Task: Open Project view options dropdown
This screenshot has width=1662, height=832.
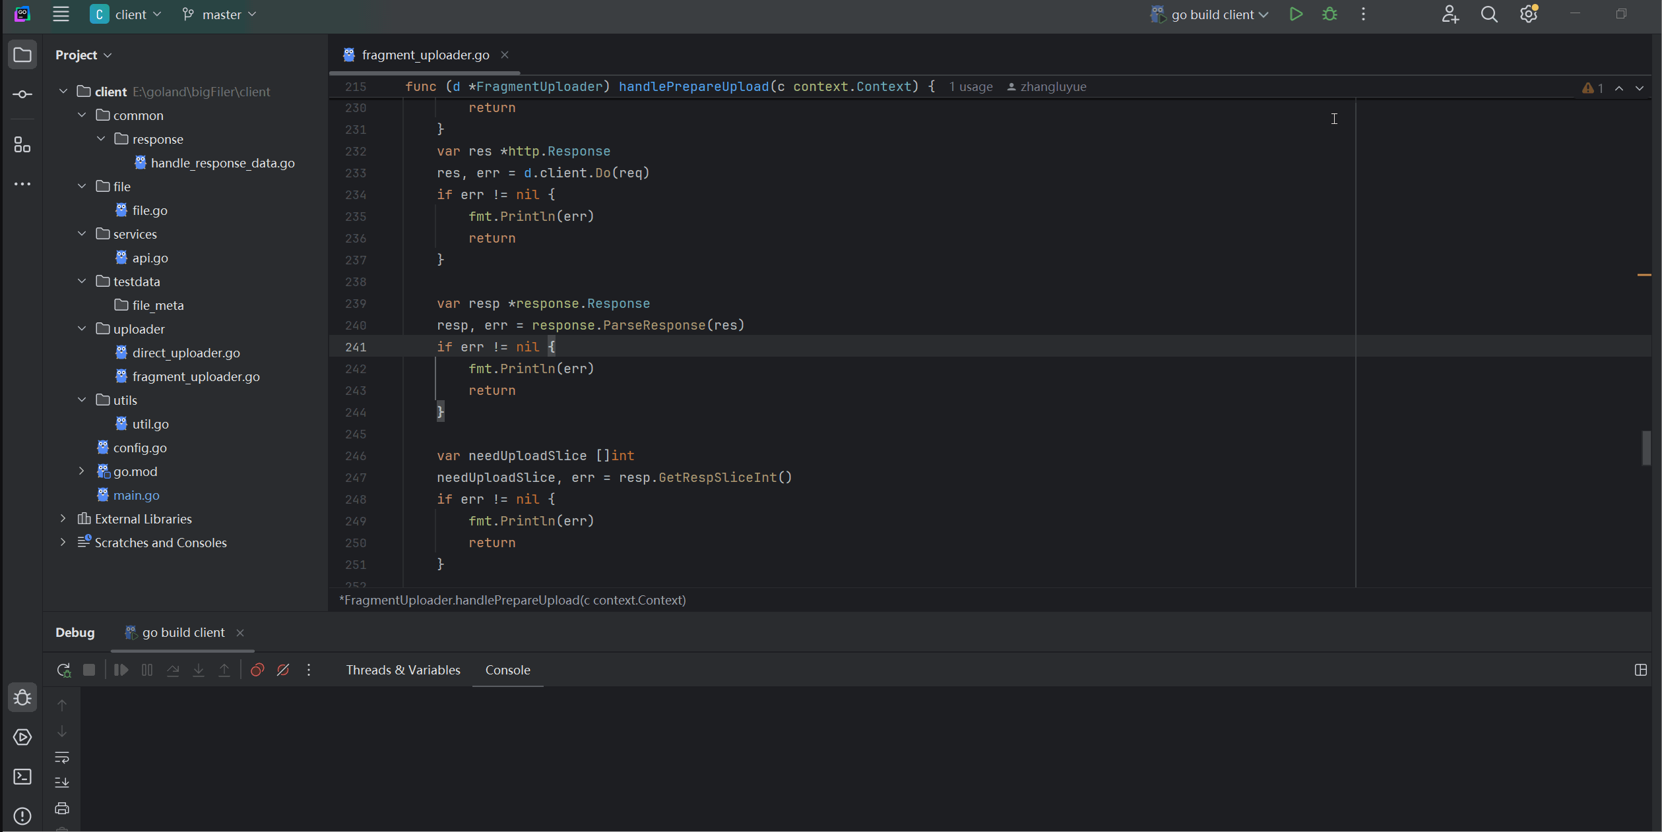Action: pyautogui.click(x=84, y=55)
